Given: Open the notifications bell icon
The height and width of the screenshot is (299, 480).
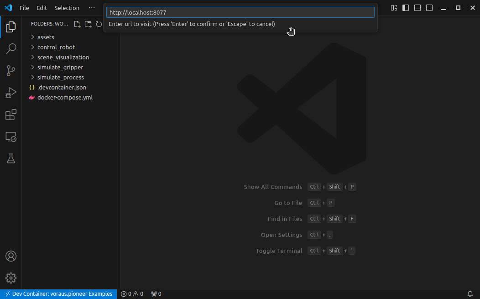Looking at the screenshot, I should (x=470, y=294).
